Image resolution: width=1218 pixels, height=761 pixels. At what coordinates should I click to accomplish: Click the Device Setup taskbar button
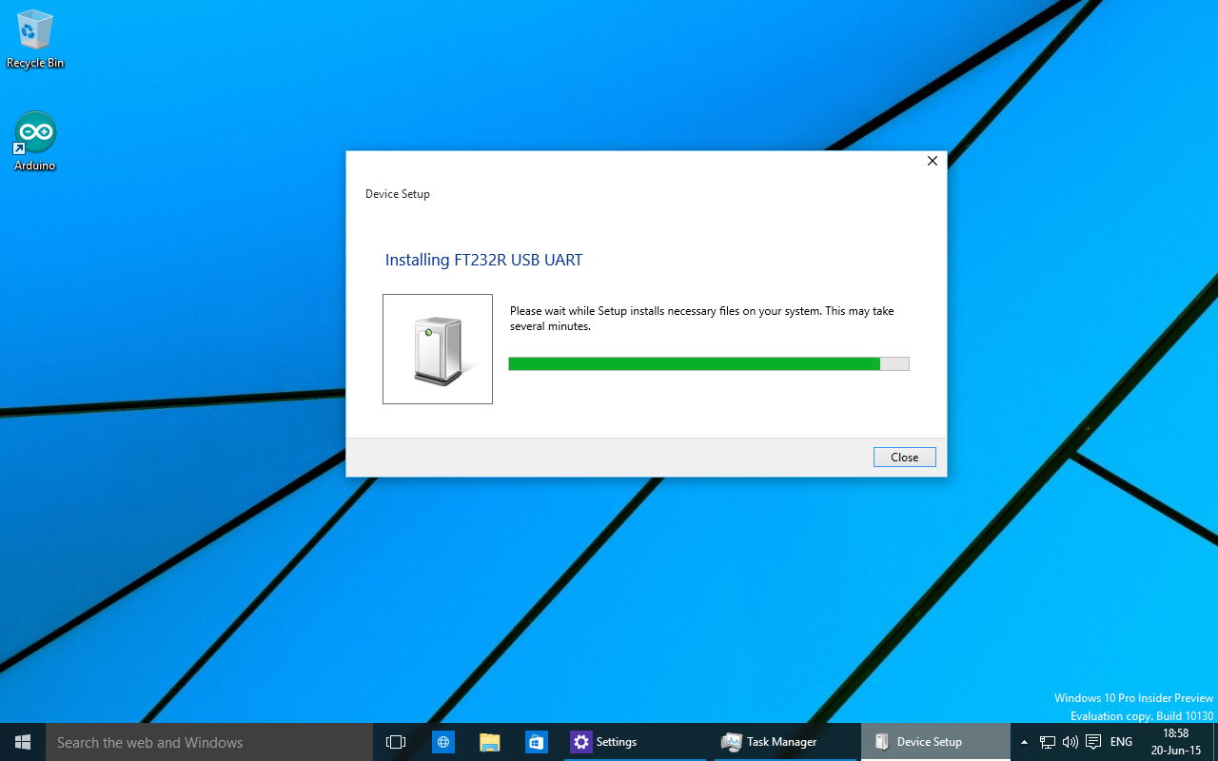(x=935, y=742)
